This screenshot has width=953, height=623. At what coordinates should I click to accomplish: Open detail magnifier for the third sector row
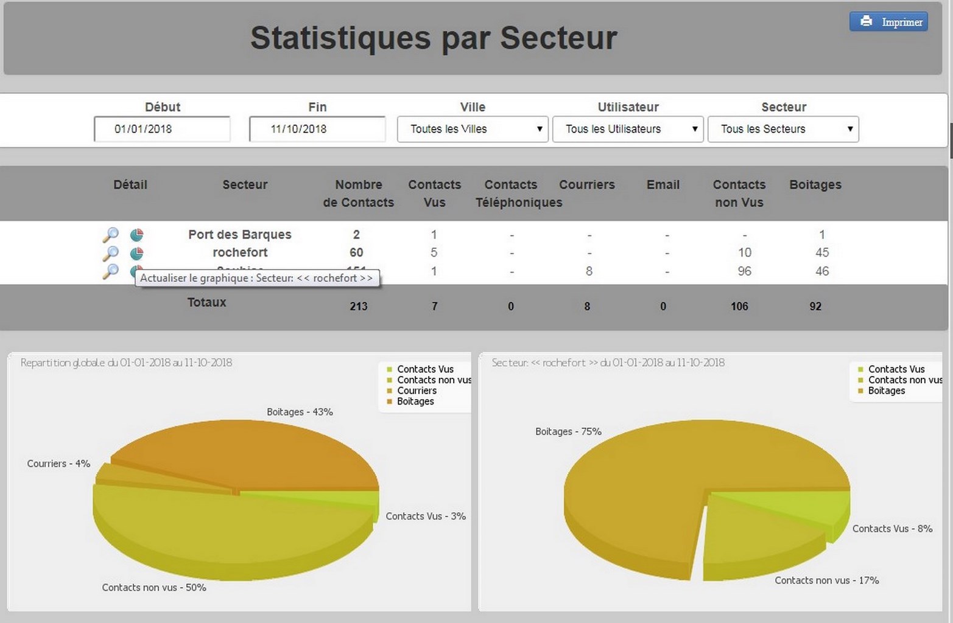[110, 271]
